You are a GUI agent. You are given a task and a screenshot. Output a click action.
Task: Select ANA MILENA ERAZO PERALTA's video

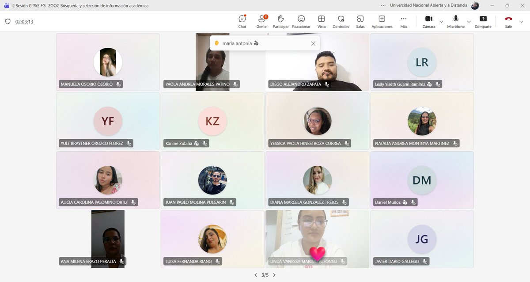108,239
